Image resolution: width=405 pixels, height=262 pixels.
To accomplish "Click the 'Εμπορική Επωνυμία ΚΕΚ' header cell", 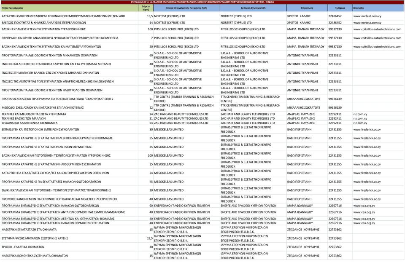I will tap(253, 8).
